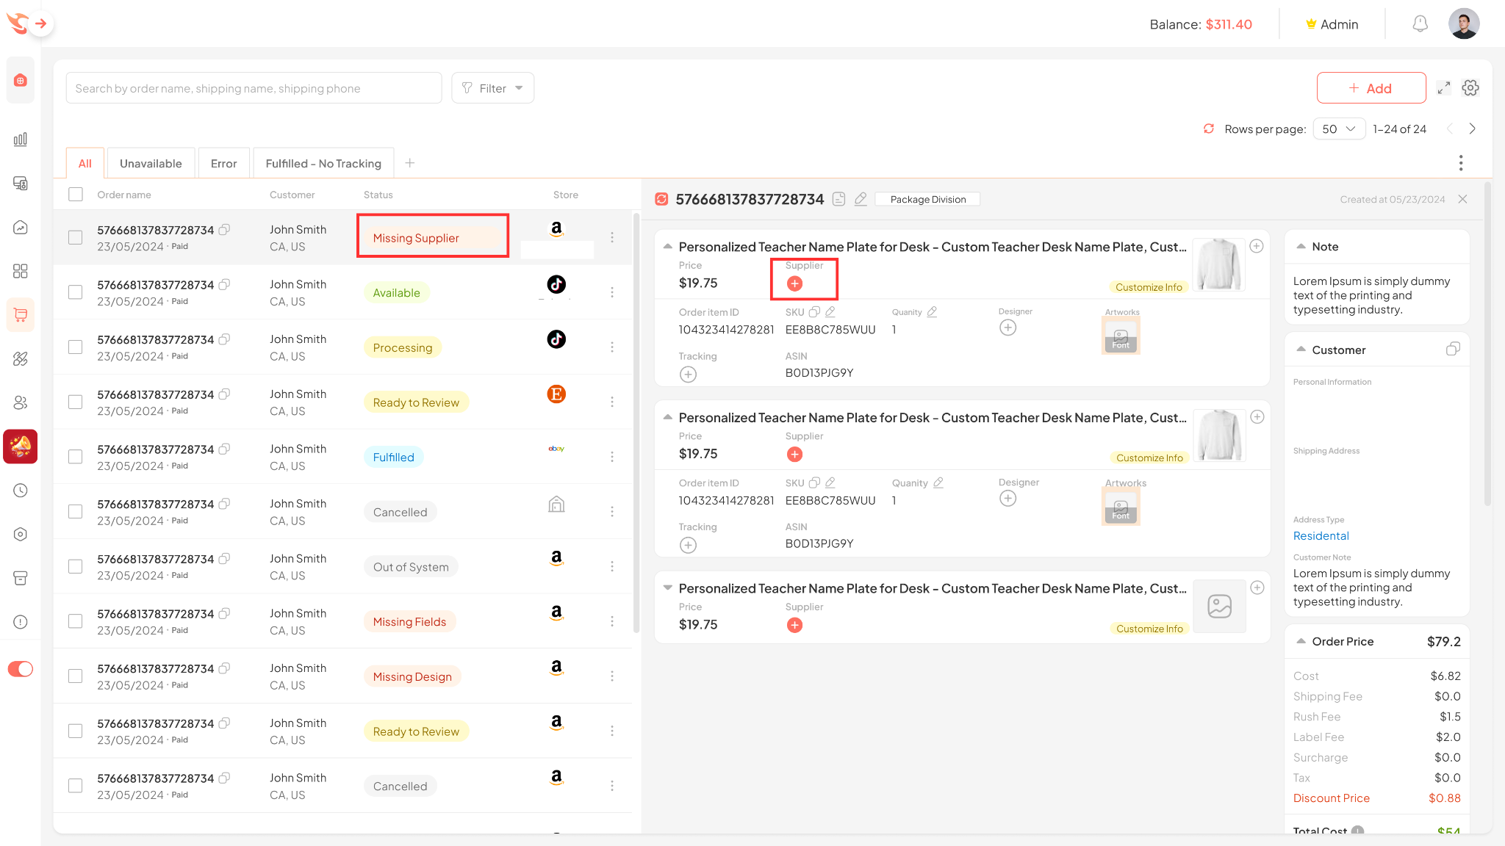The image size is (1505, 846).
Task: Toggle fullscreen expand icon
Action: pos(1444,88)
